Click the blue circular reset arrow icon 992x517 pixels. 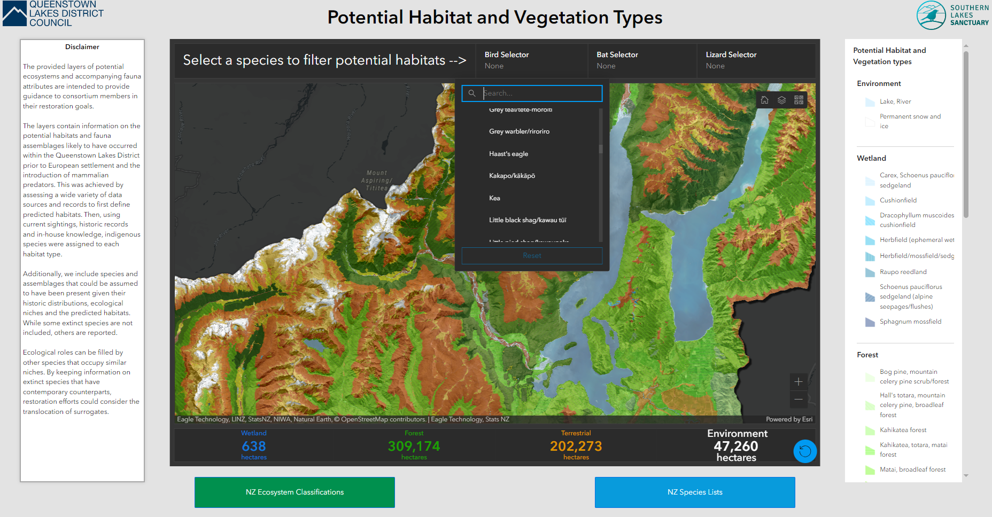coord(805,451)
